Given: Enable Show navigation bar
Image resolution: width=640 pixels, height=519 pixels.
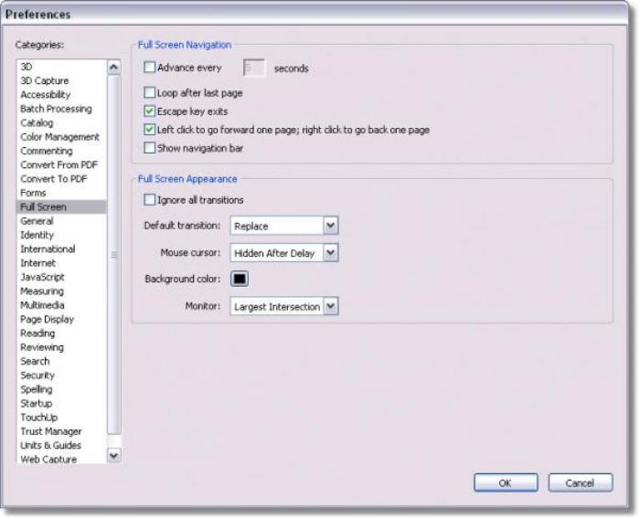Looking at the screenshot, I should (x=150, y=148).
